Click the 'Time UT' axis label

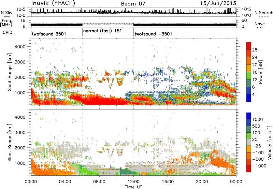coord(133,187)
